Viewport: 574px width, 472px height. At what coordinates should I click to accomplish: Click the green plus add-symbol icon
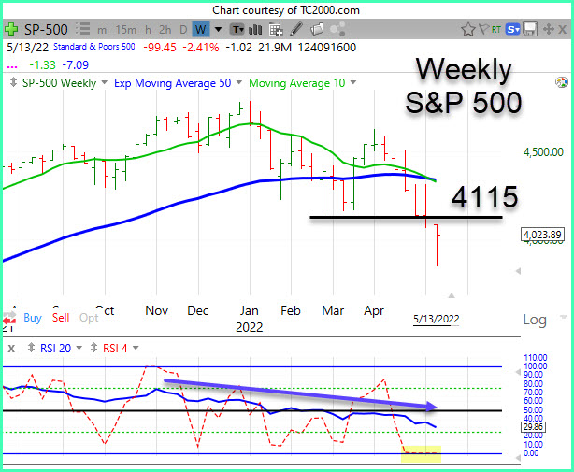11,29
